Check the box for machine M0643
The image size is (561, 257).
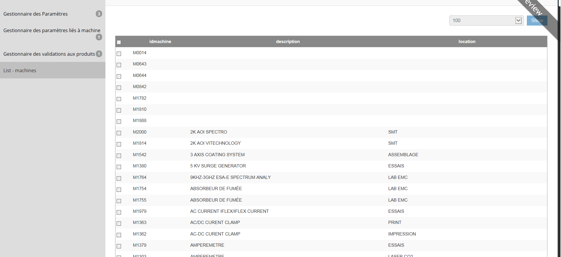pyautogui.click(x=119, y=65)
